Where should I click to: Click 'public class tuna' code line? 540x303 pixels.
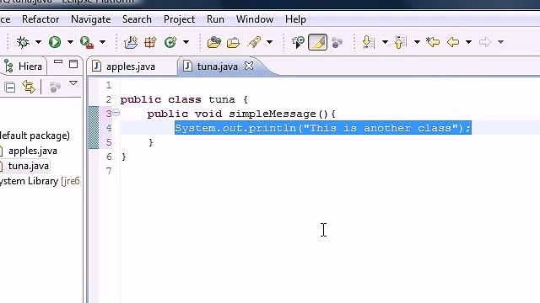184,99
